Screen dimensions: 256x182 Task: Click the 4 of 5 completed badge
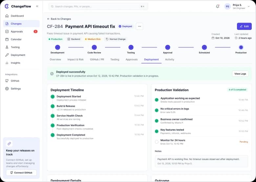237,90
